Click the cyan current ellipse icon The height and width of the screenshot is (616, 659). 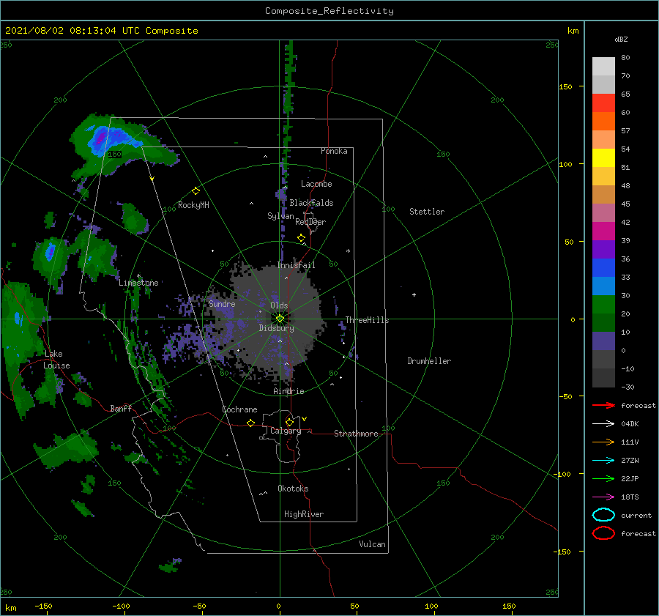(x=603, y=515)
